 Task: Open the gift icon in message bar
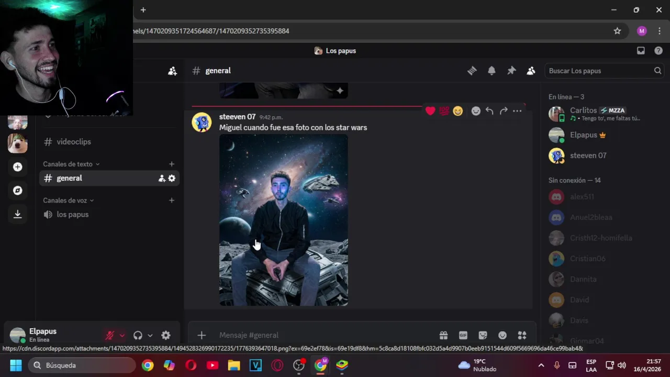pyautogui.click(x=443, y=335)
